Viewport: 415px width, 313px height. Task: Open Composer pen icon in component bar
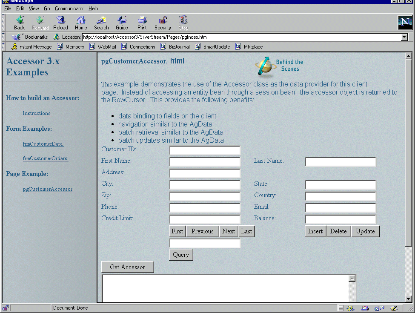[x=394, y=308]
